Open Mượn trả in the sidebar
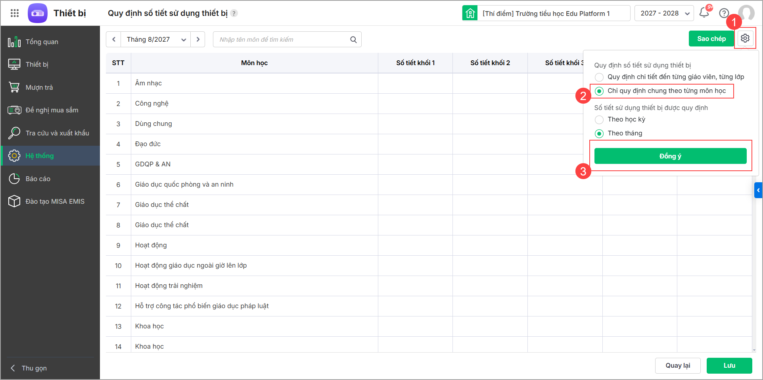The width and height of the screenshot is (763, 380). pos(39,87)
